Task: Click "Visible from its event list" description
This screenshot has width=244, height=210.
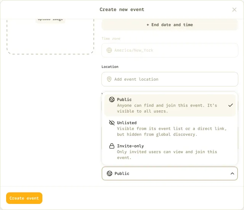Action: tap(172, 131)
